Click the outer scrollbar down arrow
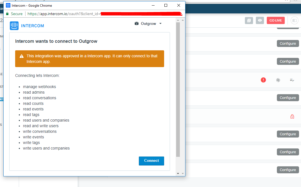The image size is (301, 187). click(x=183, y=173)
